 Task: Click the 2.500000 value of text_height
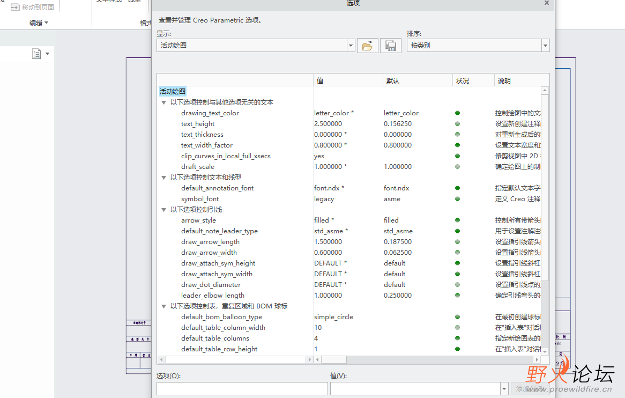coord(328,124)
